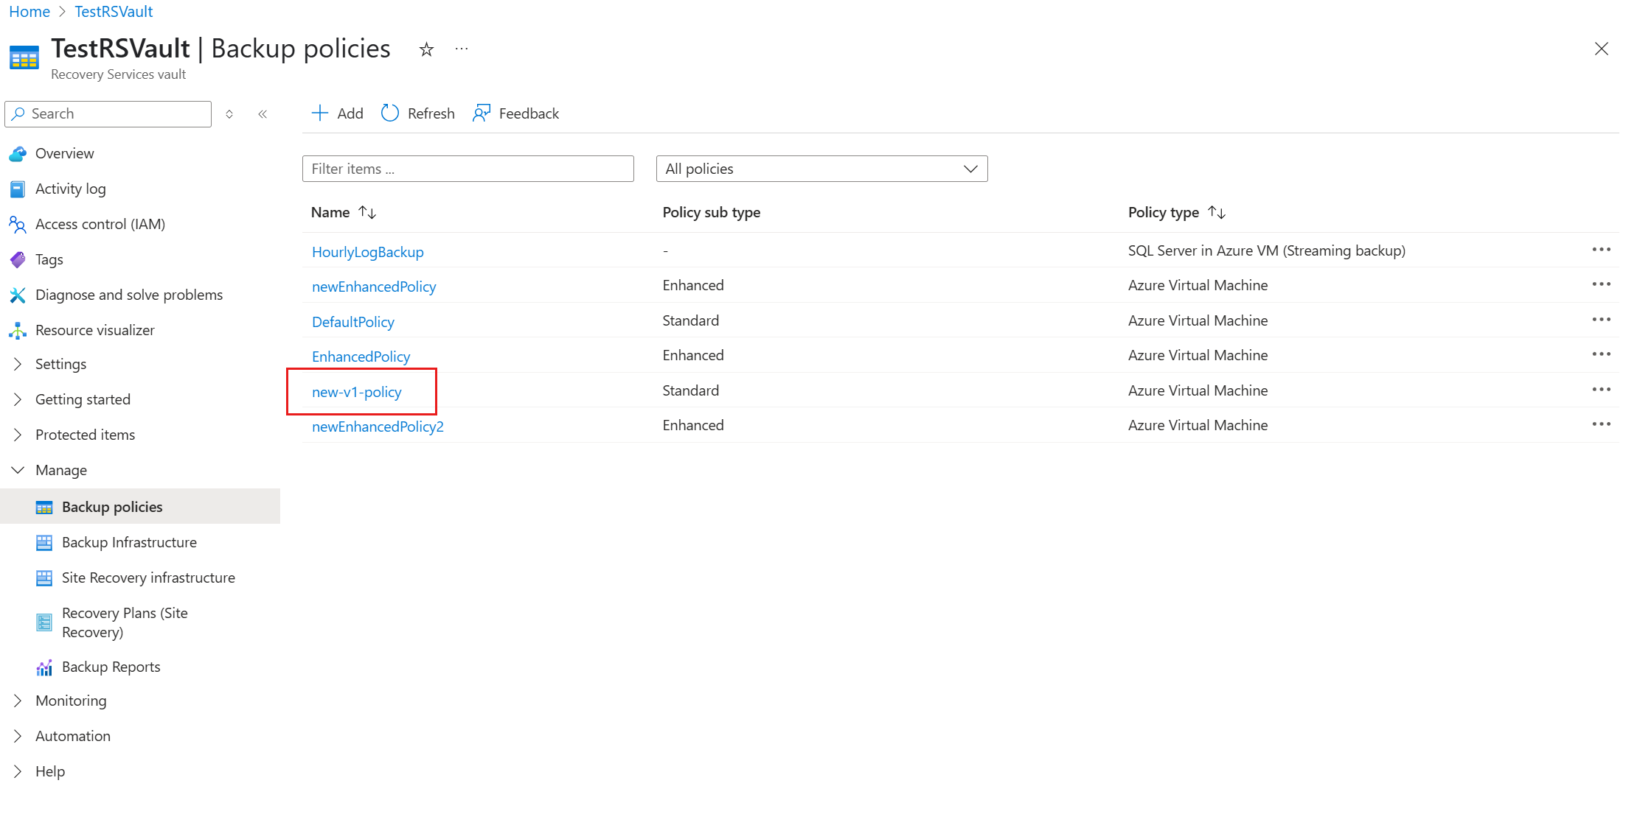The width and height of the screenshot is (1640, 814).
Task: Open the ellipsis menu beside the page title
Action: (462, 49)
